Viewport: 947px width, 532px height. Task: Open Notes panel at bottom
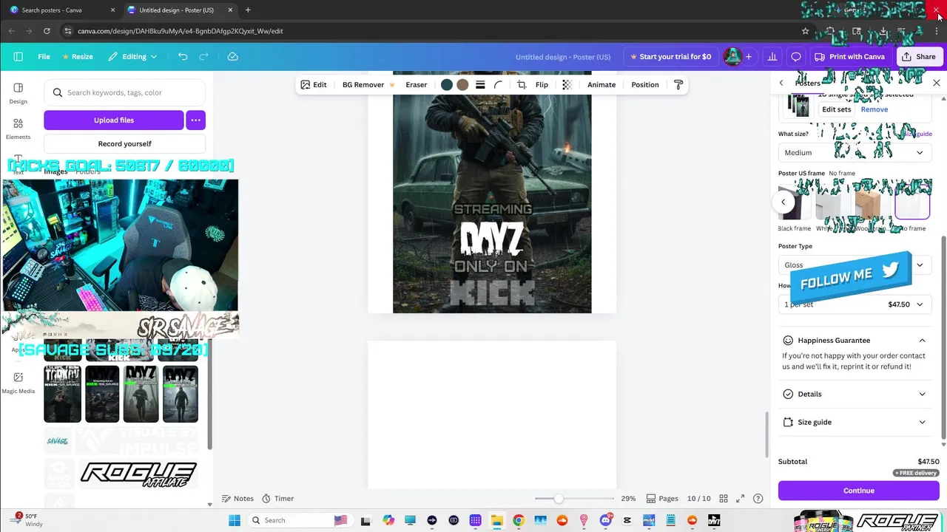tap(237, 499)
